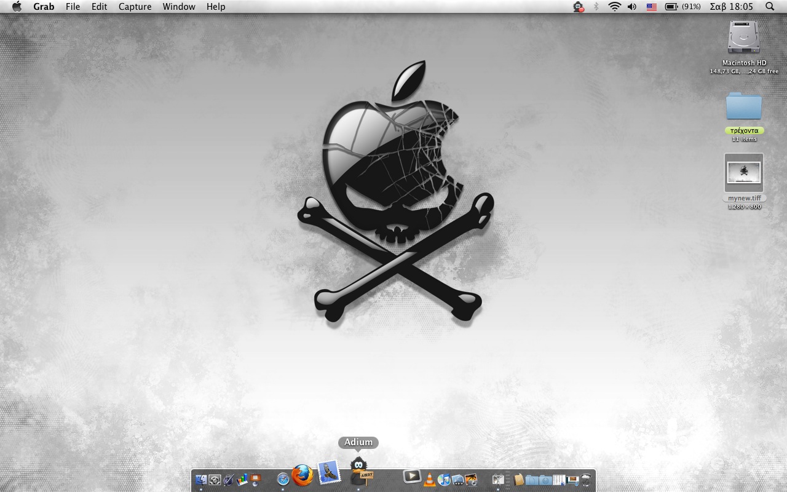This screenshot has width=787, height=492.
Task: Click the mynew.tiff file name label
Action: point(745,198)
